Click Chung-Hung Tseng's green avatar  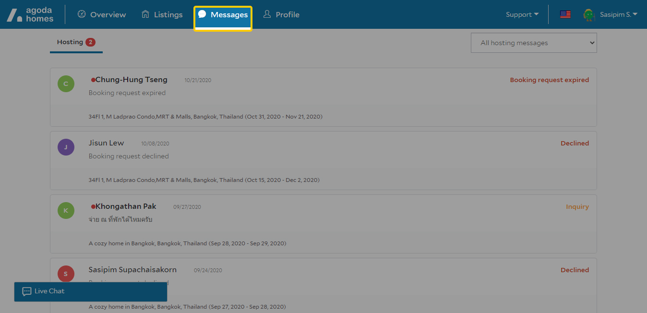tap(66, 84)
